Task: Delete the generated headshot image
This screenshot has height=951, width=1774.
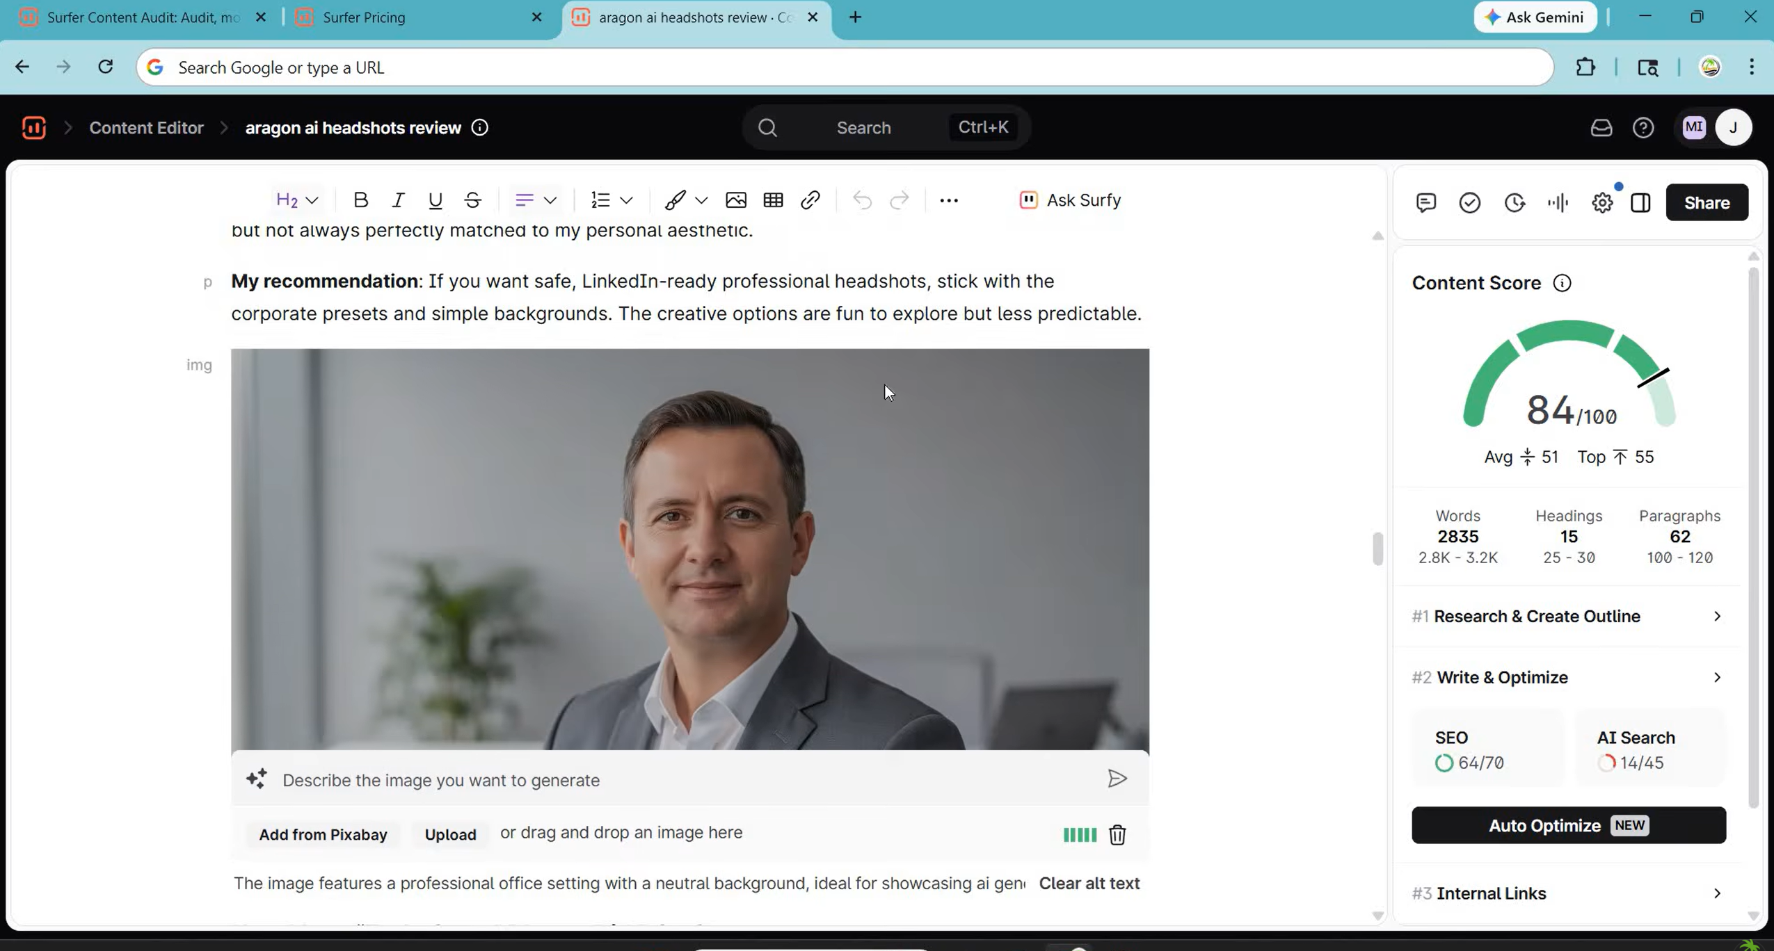Action: 1117,835
